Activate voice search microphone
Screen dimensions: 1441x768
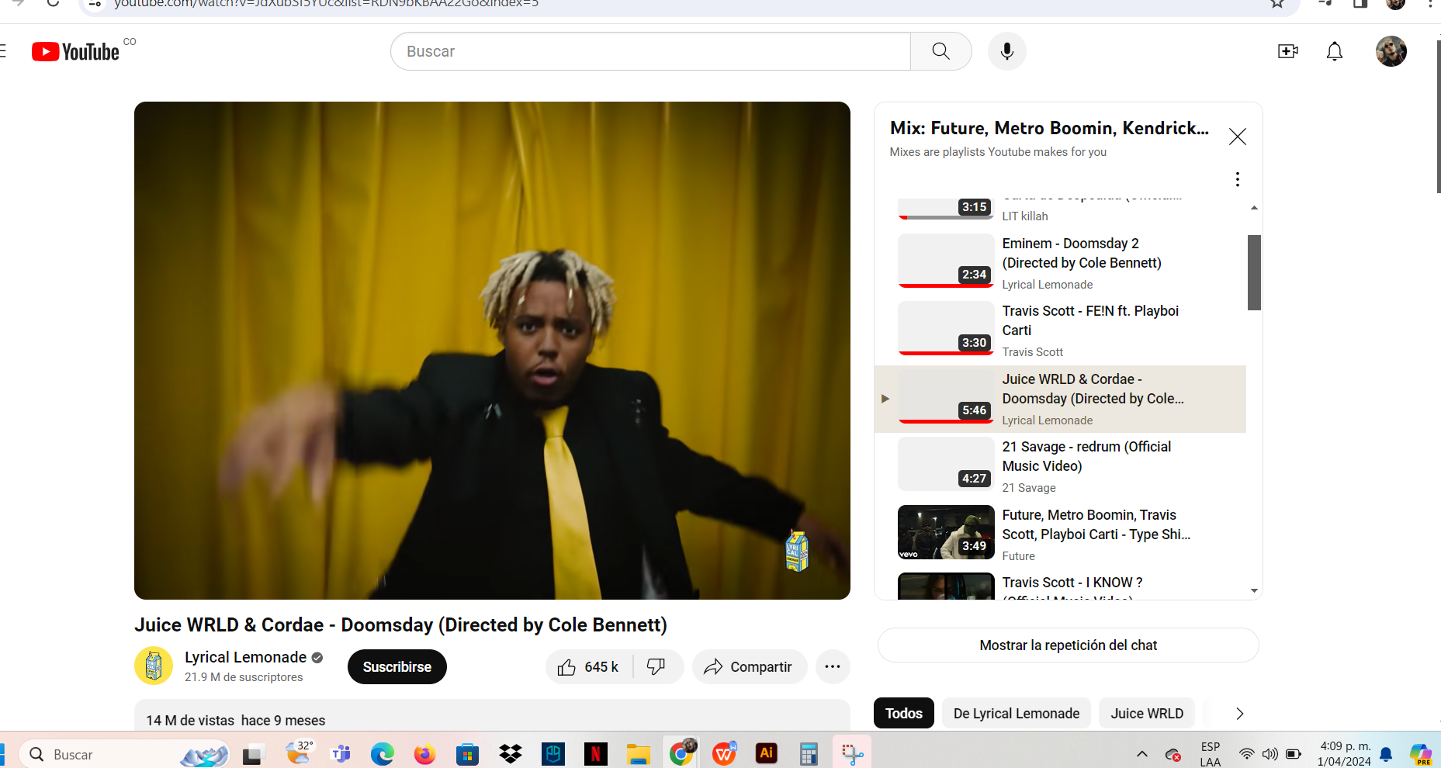click(1006, 51)
